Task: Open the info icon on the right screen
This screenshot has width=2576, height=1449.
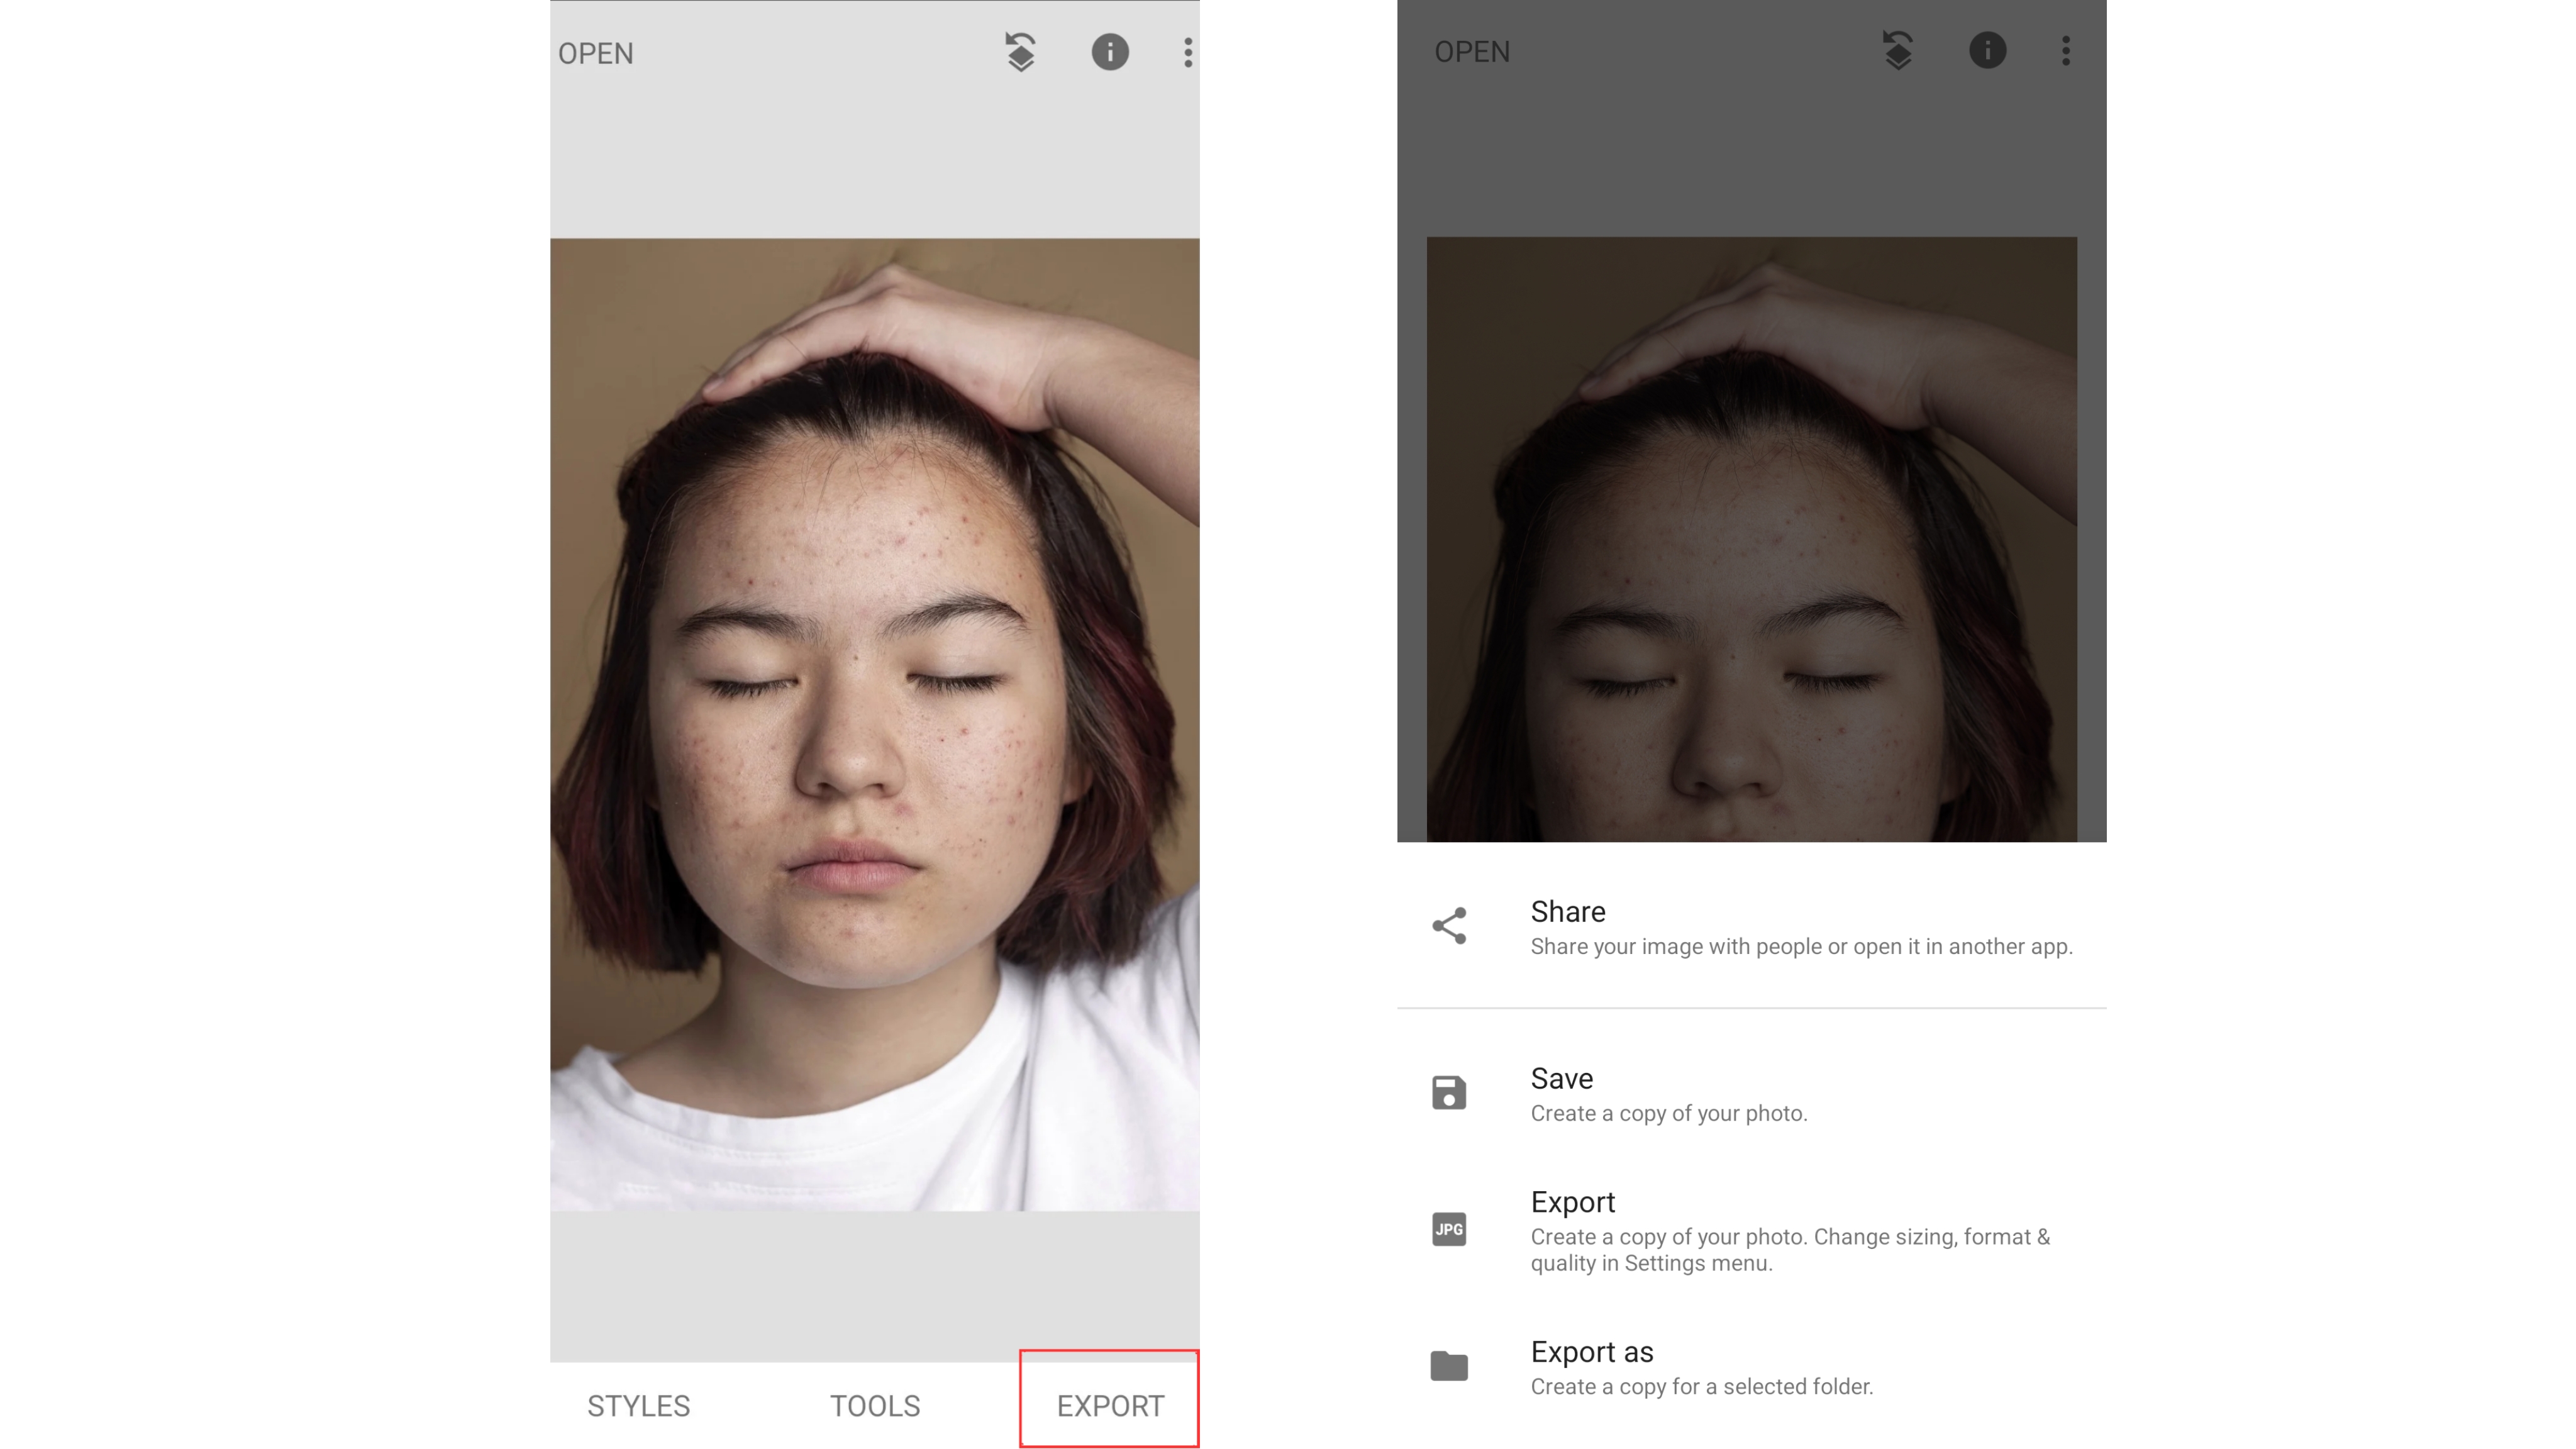Action: click(1988, 51)
